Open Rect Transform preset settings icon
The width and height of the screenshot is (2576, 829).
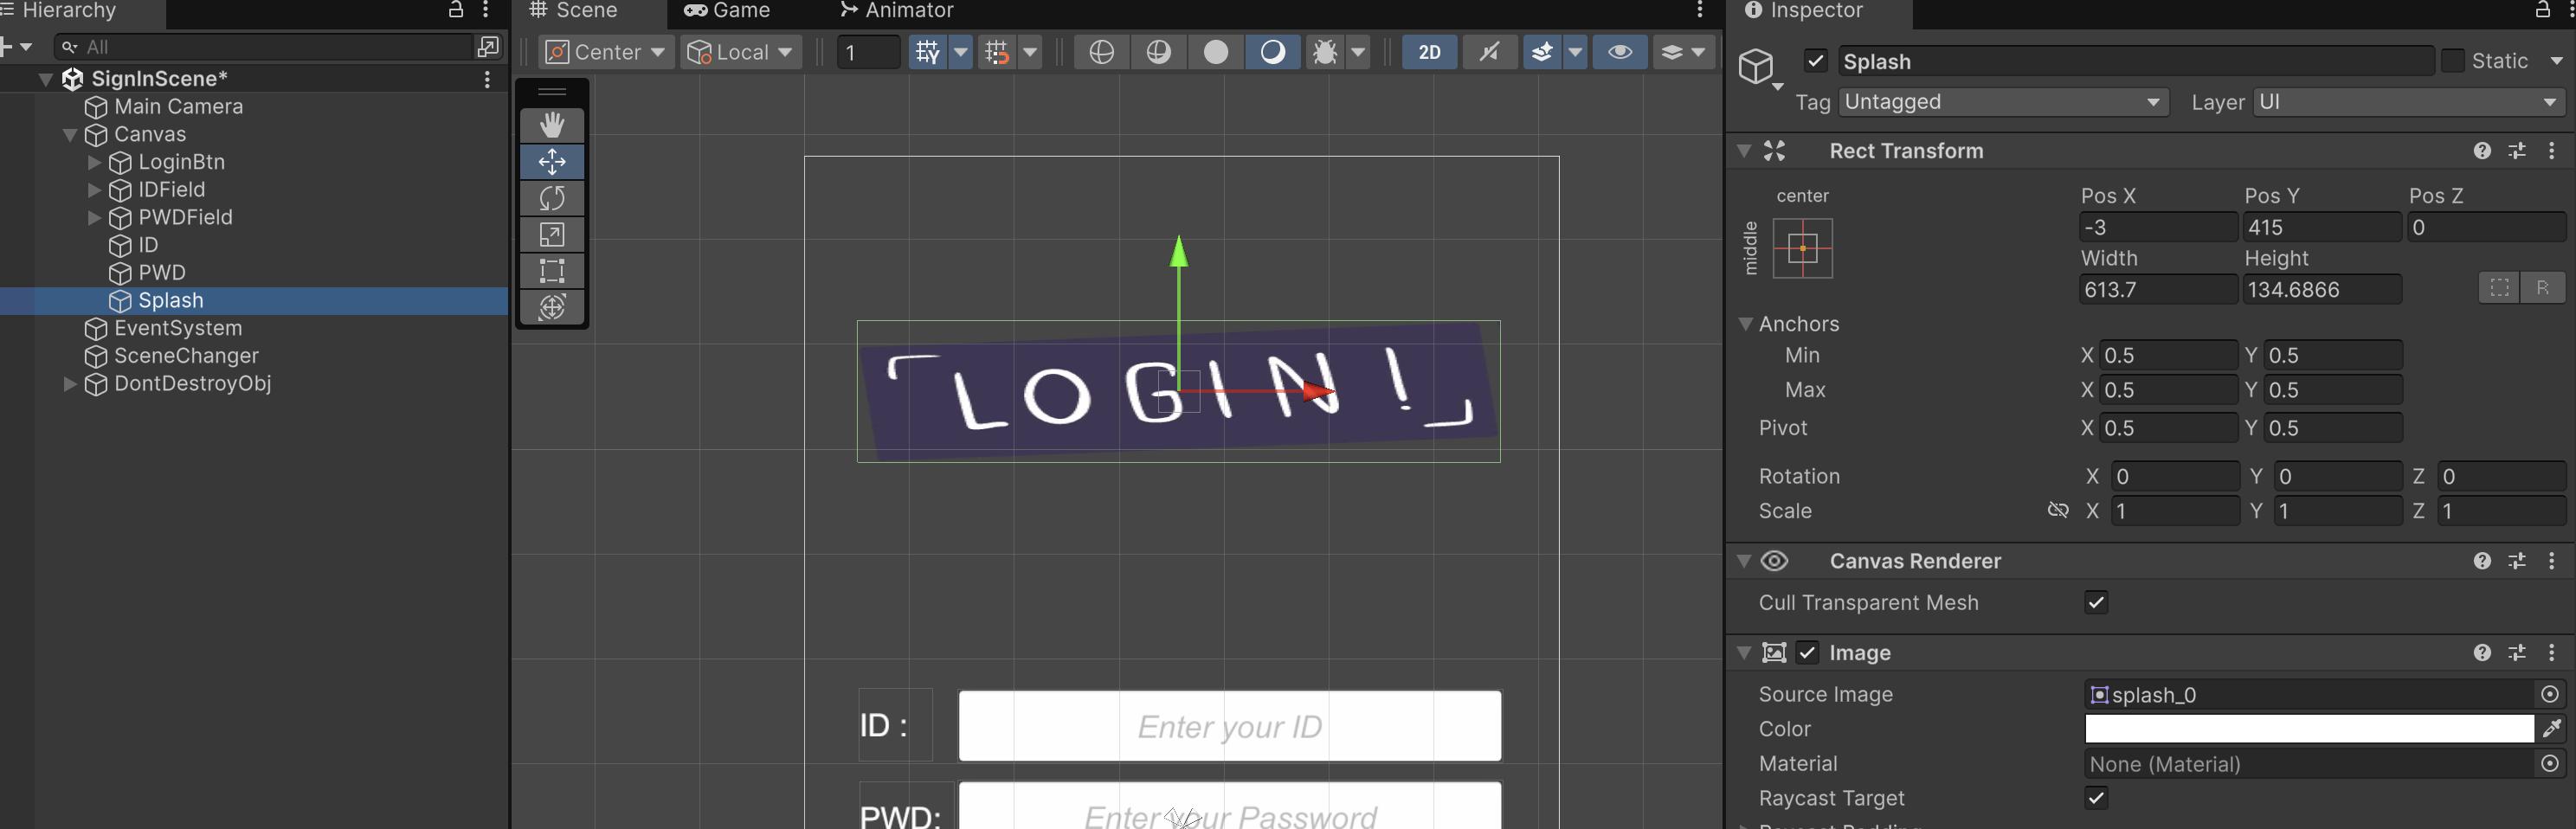[x=2517, y=151]
